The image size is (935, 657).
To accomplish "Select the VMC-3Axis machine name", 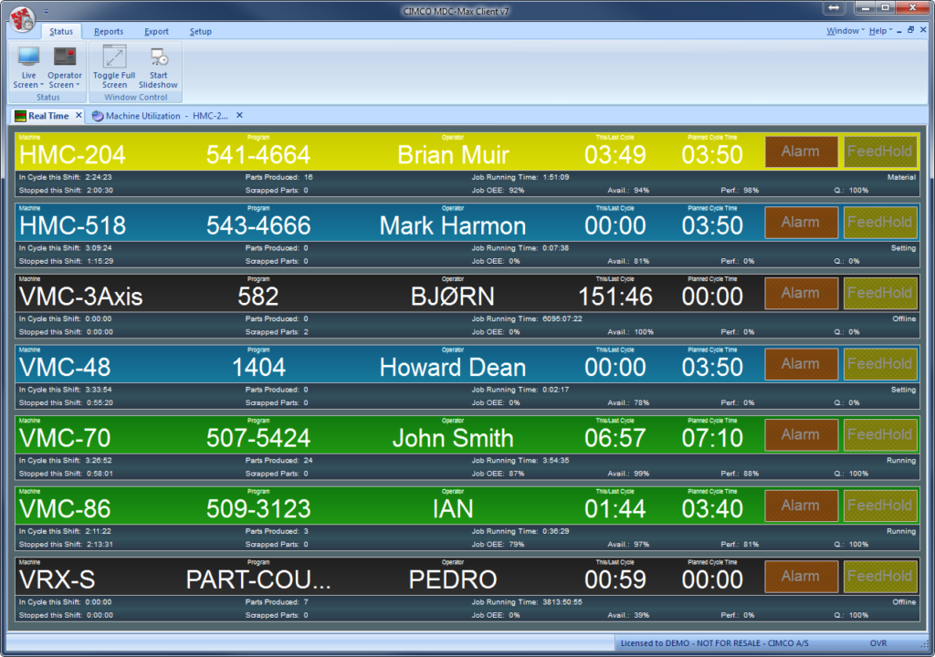I will click(x=81, y=297).
